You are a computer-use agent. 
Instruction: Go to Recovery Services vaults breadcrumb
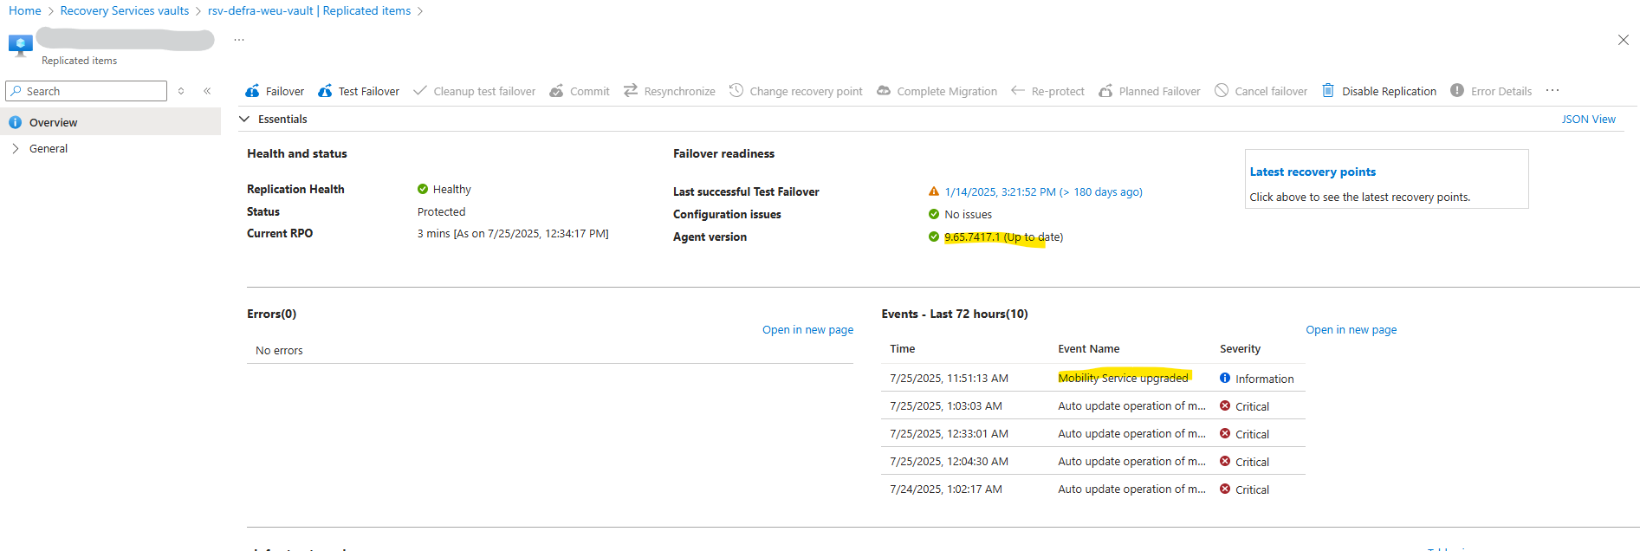tap(125, 10)
